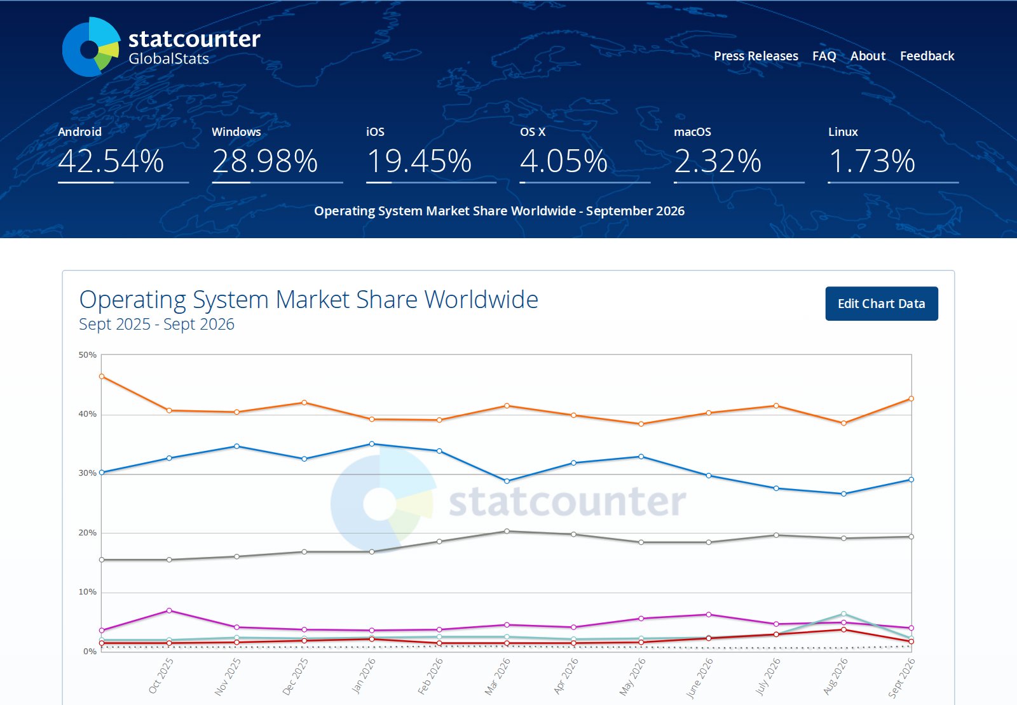
Task: Open the About page
Action: click(x=868, y=56)
